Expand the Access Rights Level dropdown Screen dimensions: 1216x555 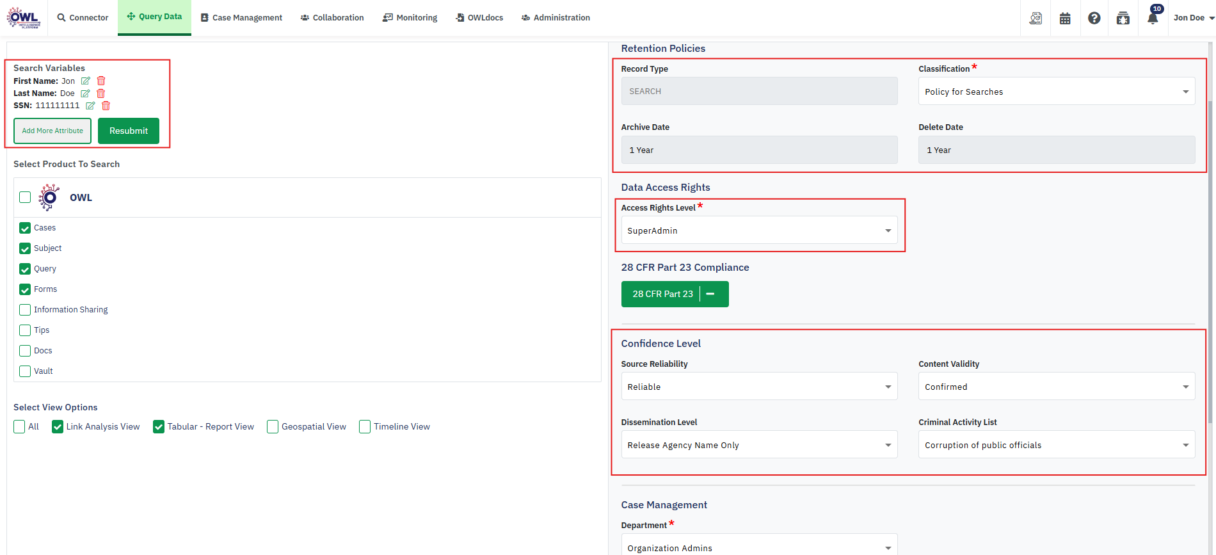coord(759,230)
